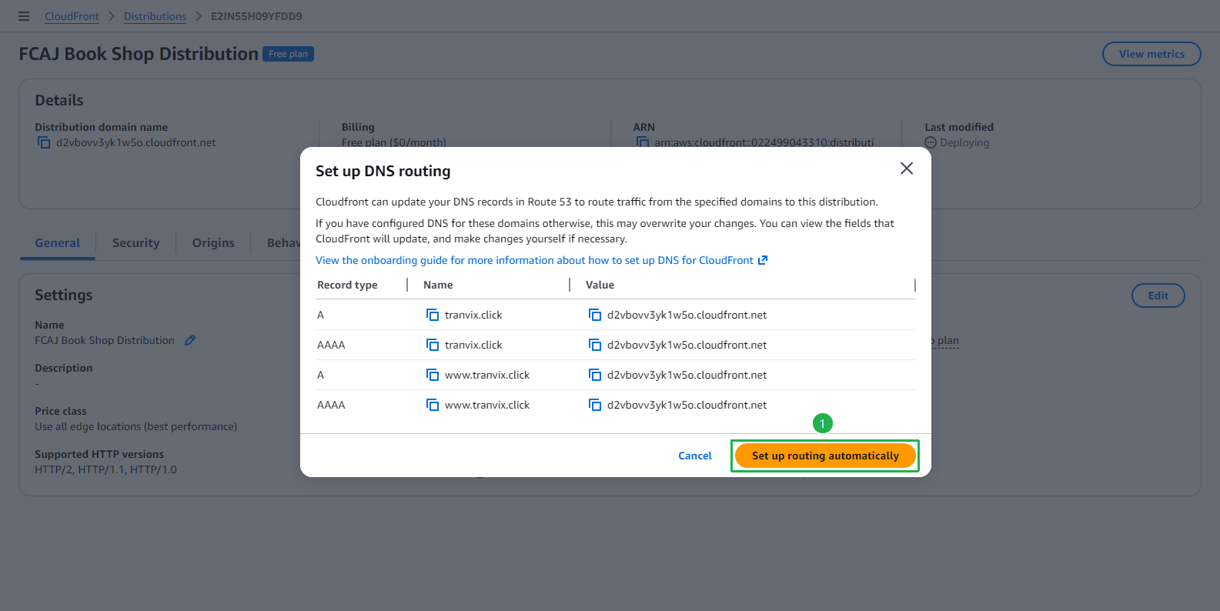This screenshot has width=1220, height=611.
Task: Select the Record type column header
Action: [347, 285]
